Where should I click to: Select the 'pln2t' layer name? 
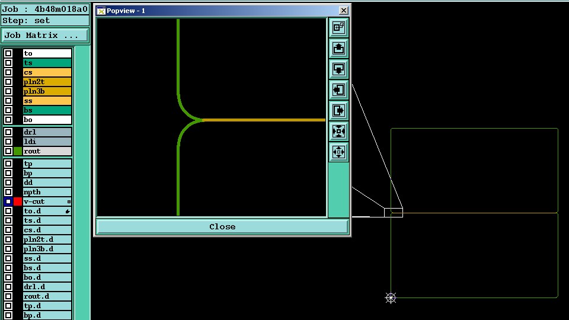(47, 82)
